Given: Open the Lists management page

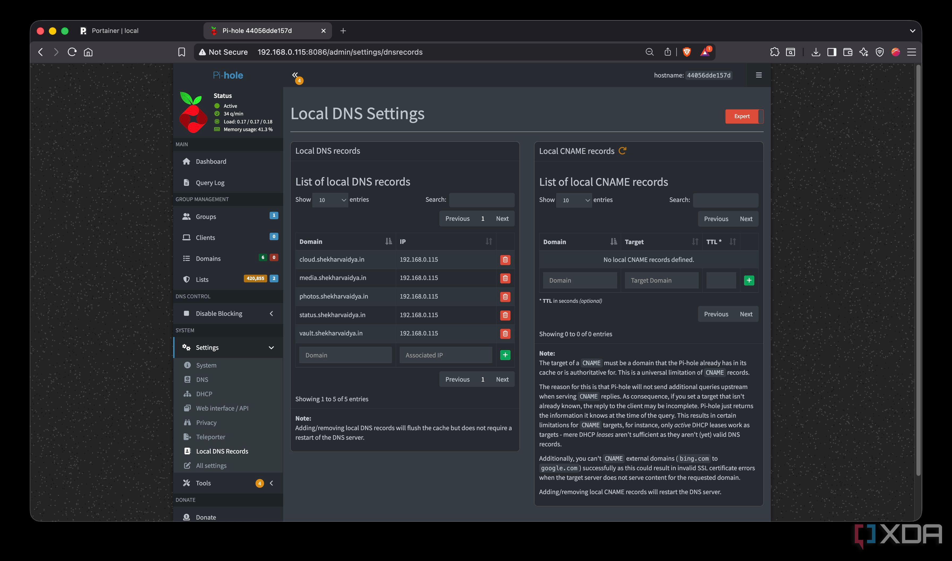Looking at the screenshot, I should [x=228, y=279].
